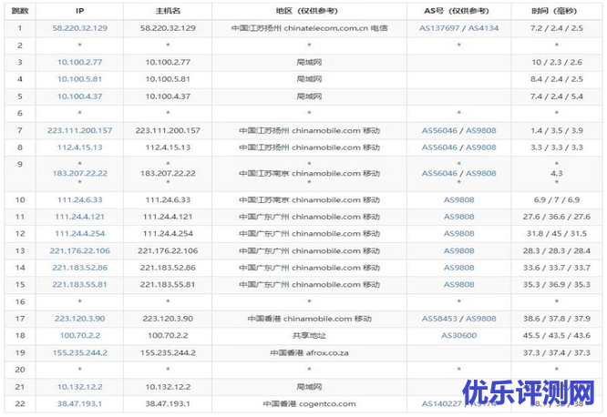Click the AS4134 link
The width and height of the screenshot is (607, 417).
coord(481,28)
